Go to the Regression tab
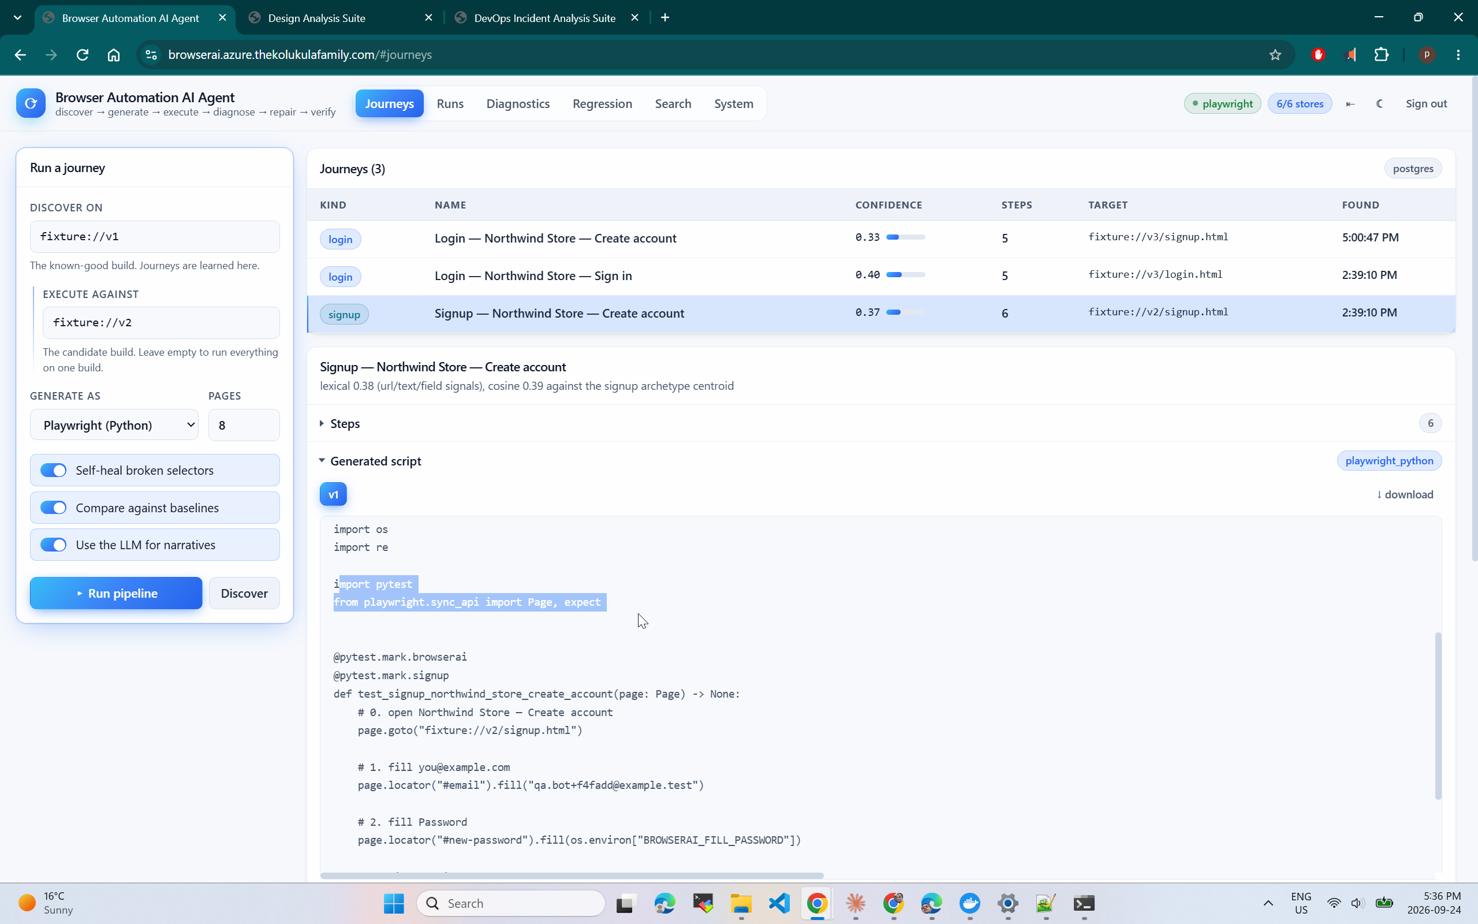1478x924 pixels. (602, 103)
